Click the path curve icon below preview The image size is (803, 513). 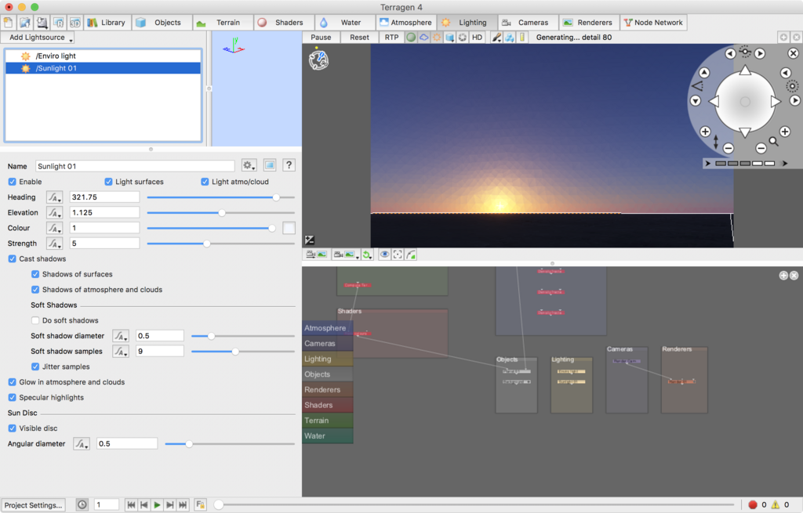click(411, 255)
